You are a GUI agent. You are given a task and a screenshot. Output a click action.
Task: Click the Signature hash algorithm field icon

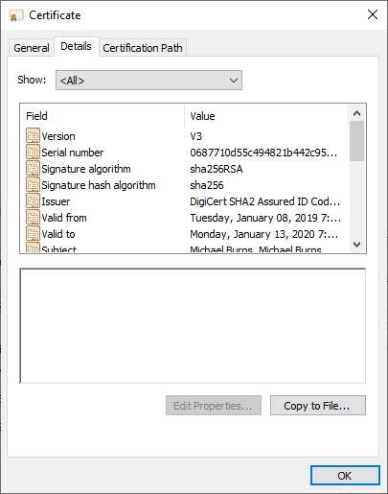coord(33,184)
